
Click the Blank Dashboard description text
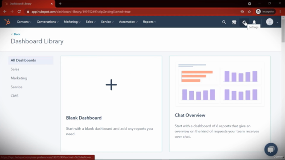(110, 131)
